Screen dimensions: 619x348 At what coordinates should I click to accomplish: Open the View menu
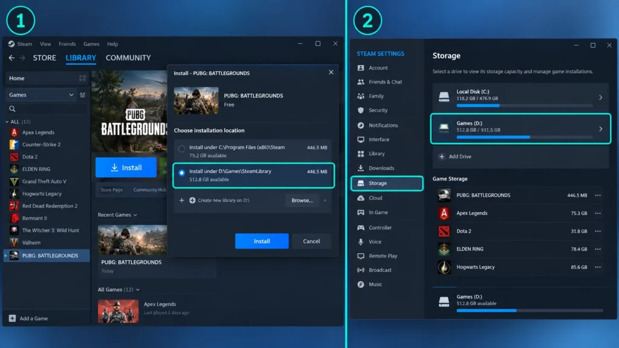[x=45, y=43]
